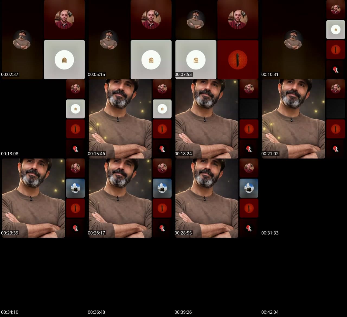Click the 00:13:08 timestamp label
The width and height of the screenshot is (347, 317).
tap(10, 154)
